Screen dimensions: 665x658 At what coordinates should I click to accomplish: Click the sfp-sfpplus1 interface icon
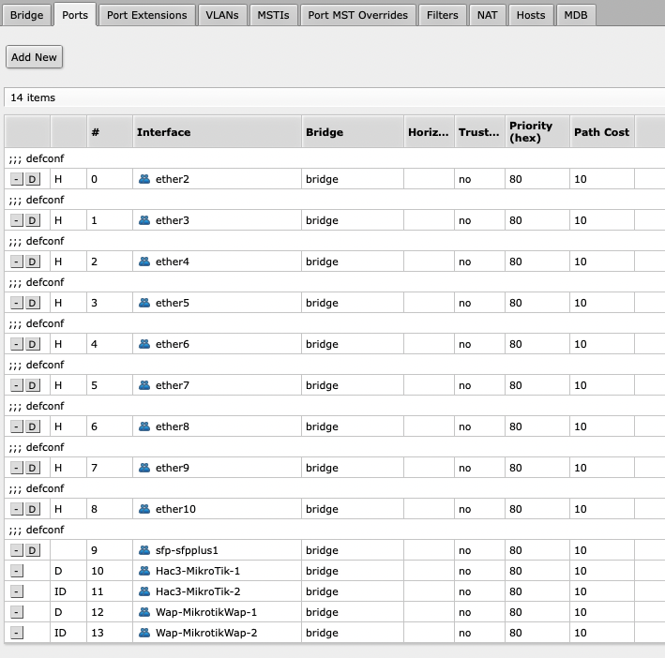click(144, 550)
